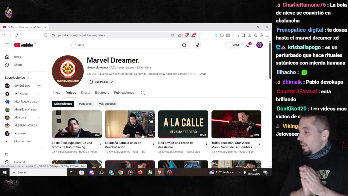Image resolution: width=348 pixels, height=196 pixels.
Task: Click the share icon in the address bar
Action: [179, 35]
